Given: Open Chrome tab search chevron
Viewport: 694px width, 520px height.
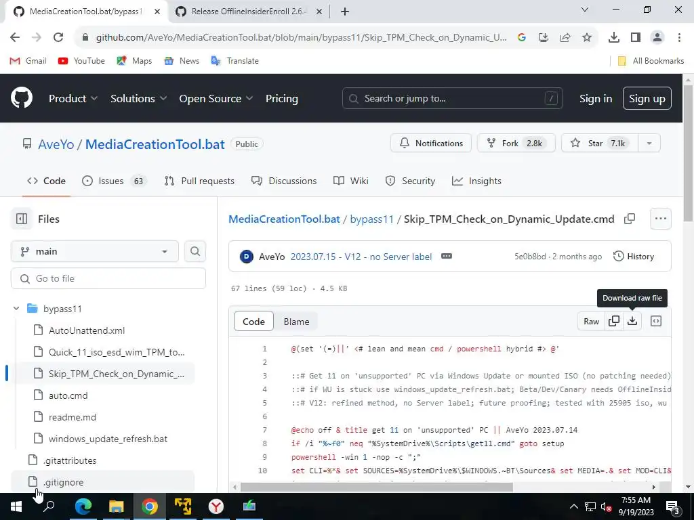Looking at the screenshot, I should click(585, 10).
